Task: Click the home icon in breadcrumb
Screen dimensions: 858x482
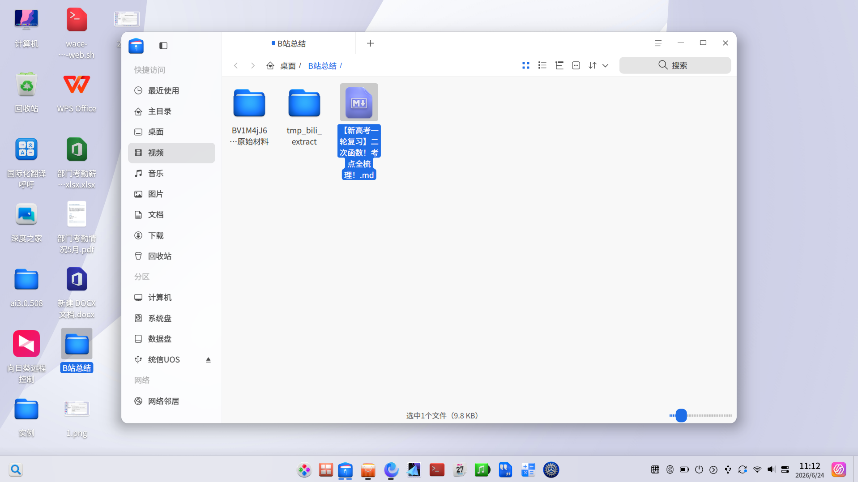Action: 270,66
